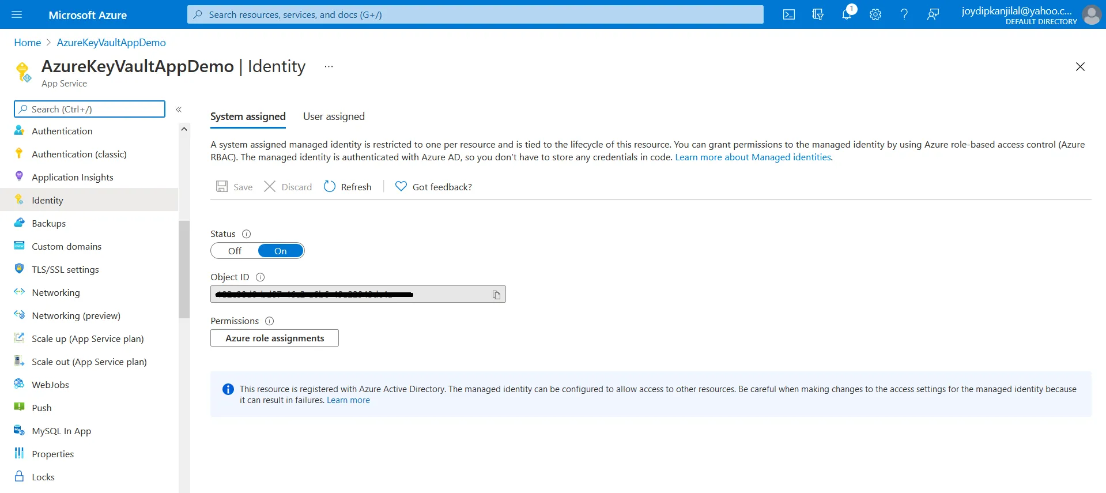Viewport: 1106px width, 493px height.
Task: Open portal settings gear
Action: click(875, 14)
